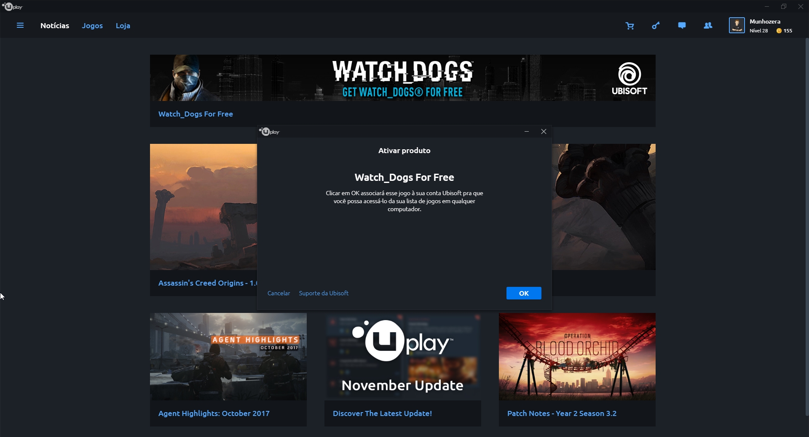Open Discover The Latest Update! link
Image resolution: width=809 pixels, height=437 pixels.
[382, 413]
